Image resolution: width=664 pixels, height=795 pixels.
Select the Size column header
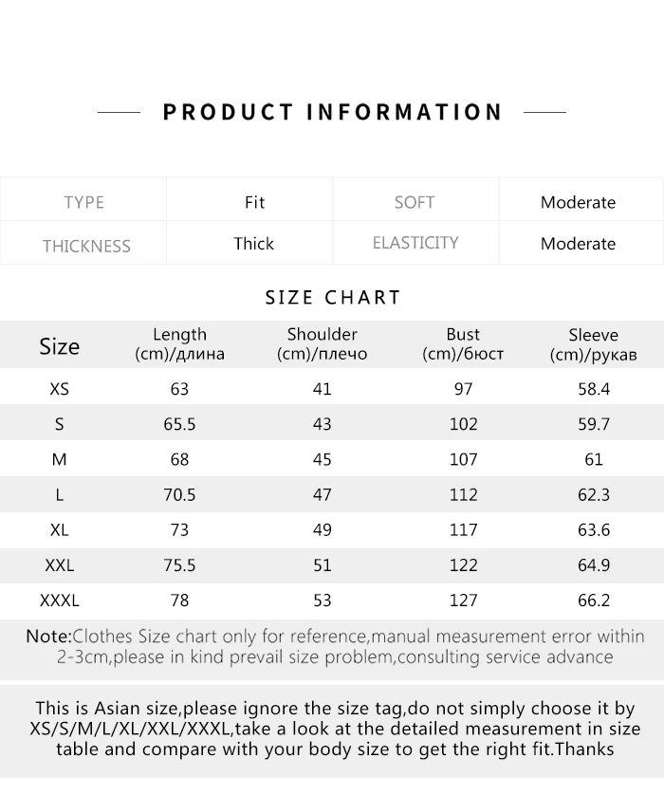point(59,346)
